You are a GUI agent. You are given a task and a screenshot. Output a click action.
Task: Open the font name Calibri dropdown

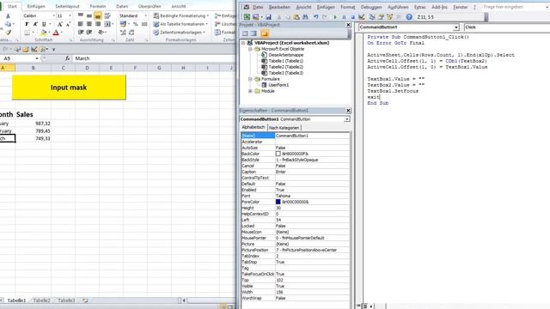[53, 15]
